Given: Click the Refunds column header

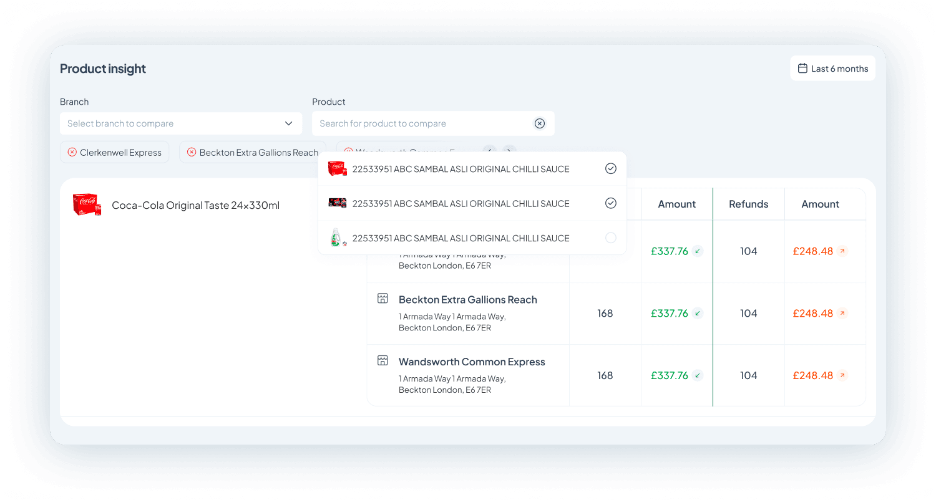Looking at the screenshot, I should point(749,204).
